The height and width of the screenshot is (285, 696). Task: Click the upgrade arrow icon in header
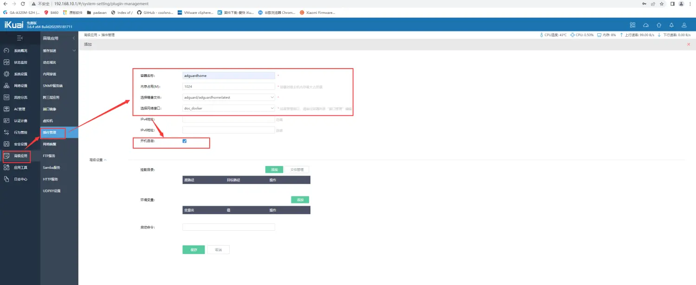point(658,25)
